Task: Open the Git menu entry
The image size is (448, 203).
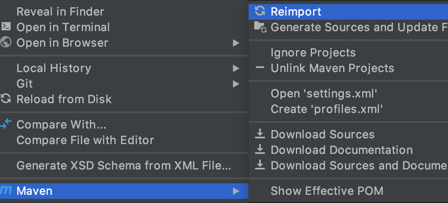Action: [124, 83]
